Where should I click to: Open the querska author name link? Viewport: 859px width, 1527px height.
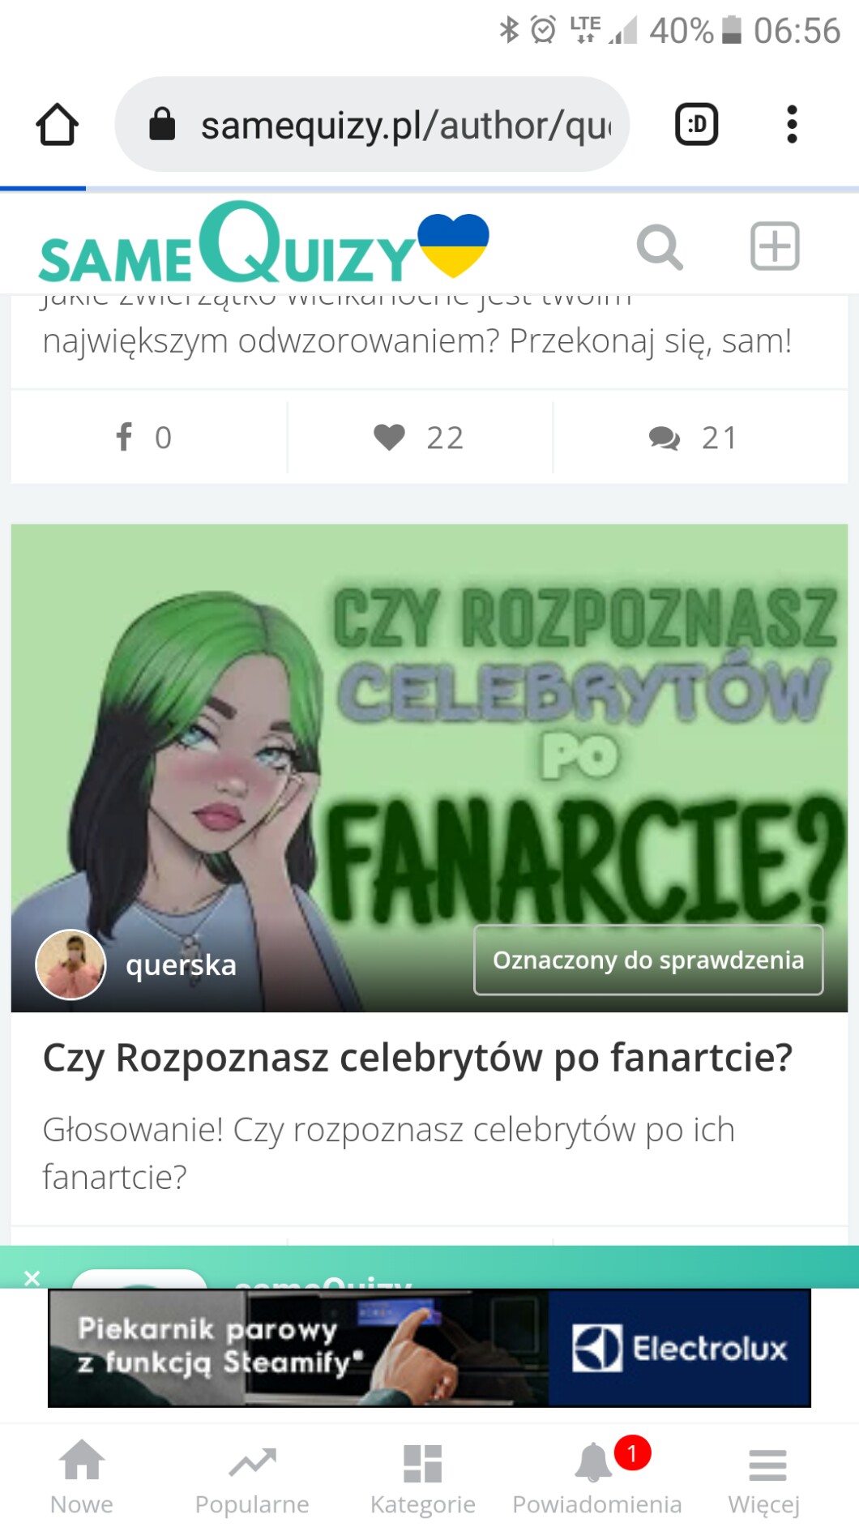tap(182, 965)
